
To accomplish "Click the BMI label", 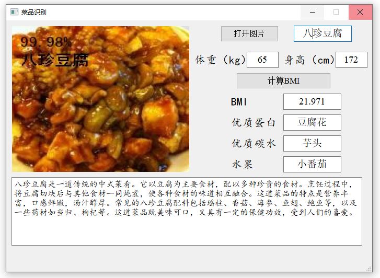I will tap(239, 102).
